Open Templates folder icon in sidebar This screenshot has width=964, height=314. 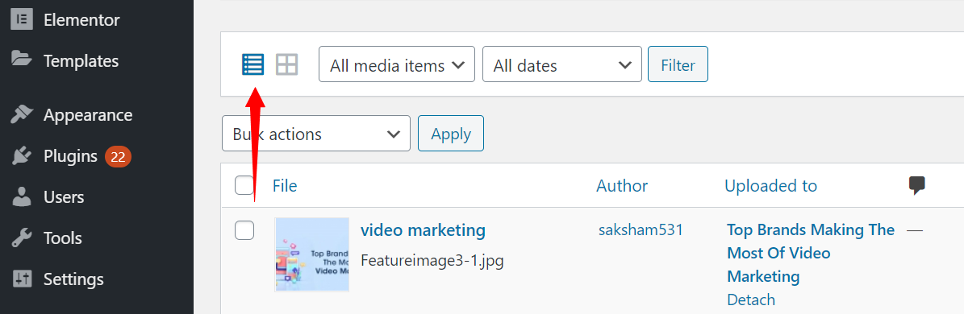tap(22, 60)
